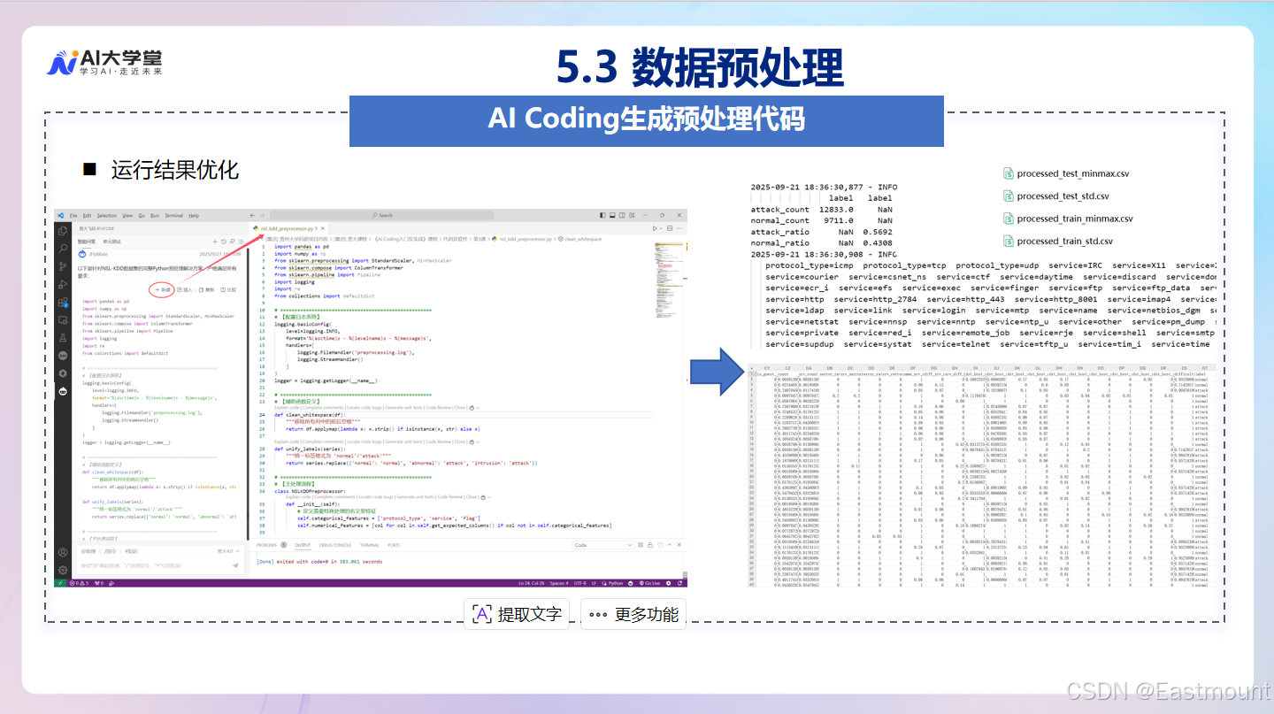Run the Python file with play button

coord(655,228)
